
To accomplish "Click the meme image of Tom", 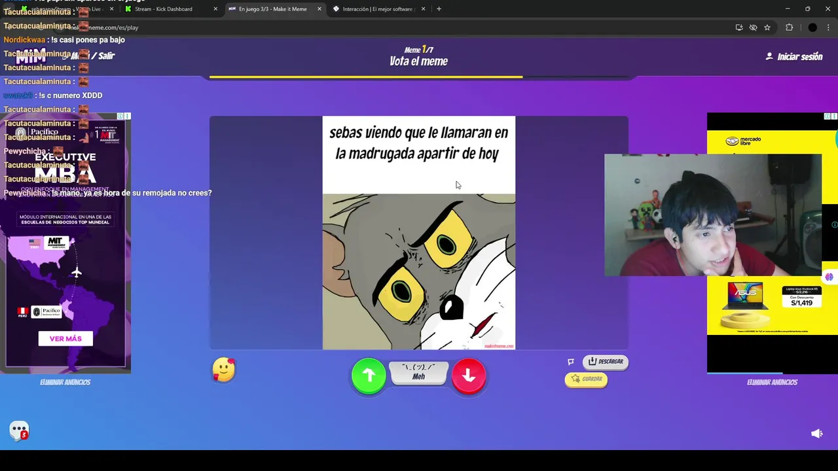I will click(419, 271).
